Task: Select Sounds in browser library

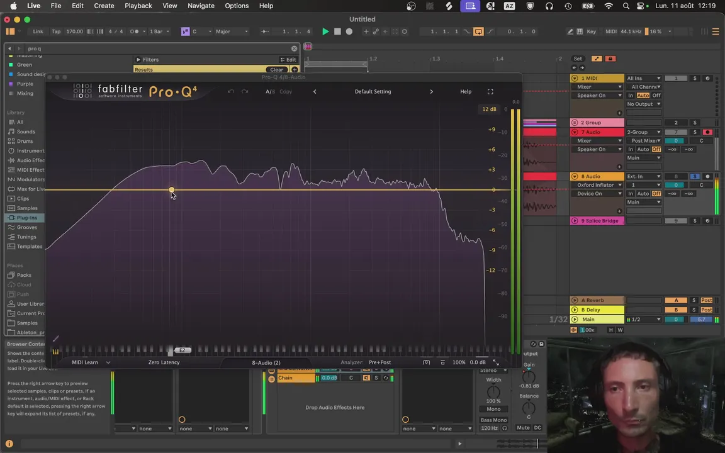Action: click(26, 131)
